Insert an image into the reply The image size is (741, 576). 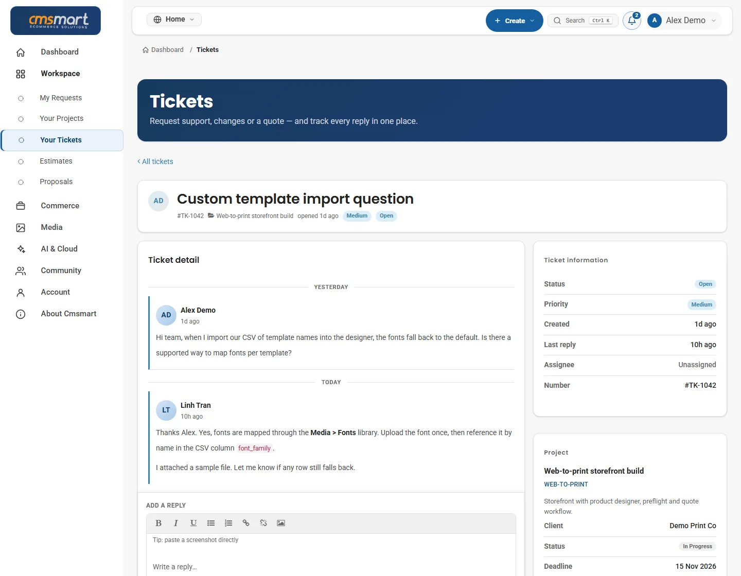tap(281, 523)
